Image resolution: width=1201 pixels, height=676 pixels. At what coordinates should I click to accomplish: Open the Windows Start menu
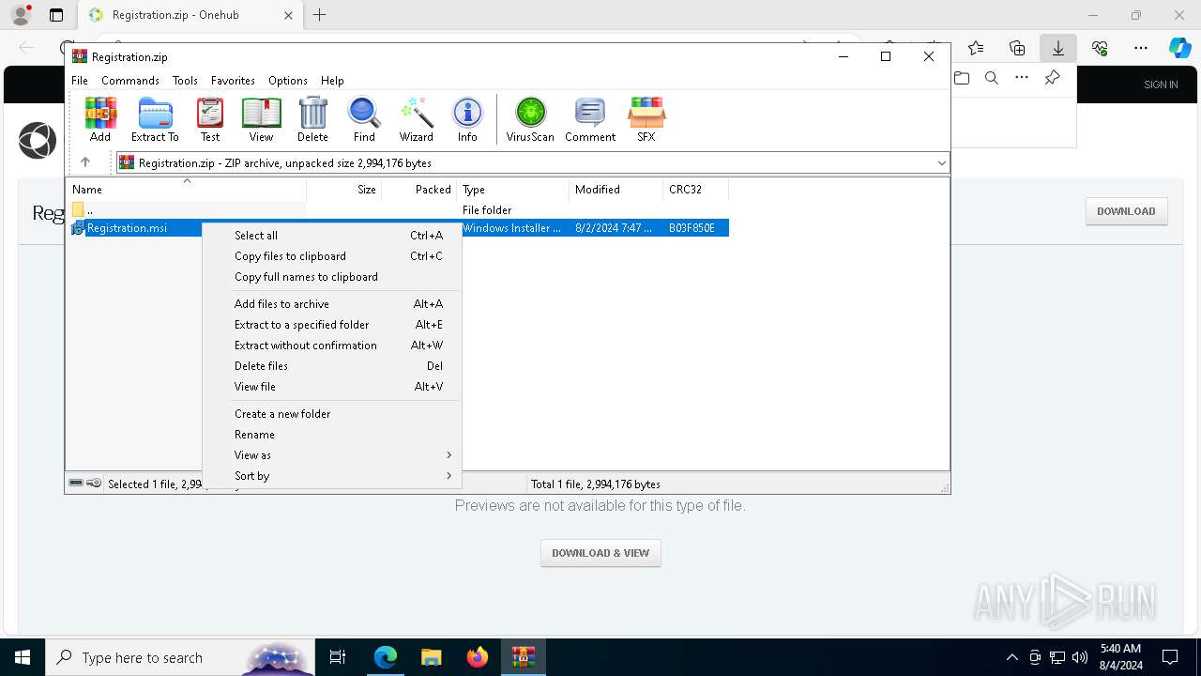pyautogui.click(x=23, y=657)
